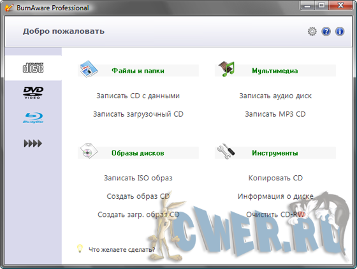Choose Записать загрузочный CD

click(138, 114)
